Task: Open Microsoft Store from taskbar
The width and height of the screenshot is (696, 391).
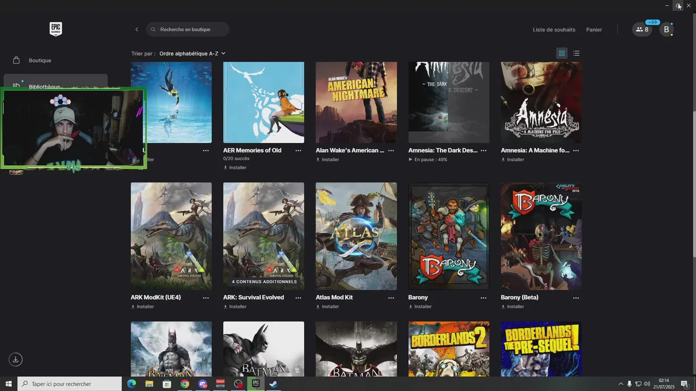Action: coord(167,384)
